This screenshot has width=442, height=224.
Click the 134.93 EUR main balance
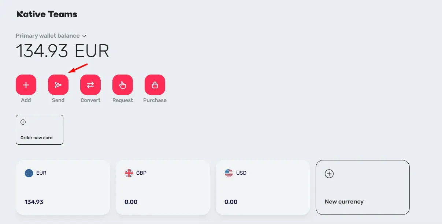(x=62, y=51)
